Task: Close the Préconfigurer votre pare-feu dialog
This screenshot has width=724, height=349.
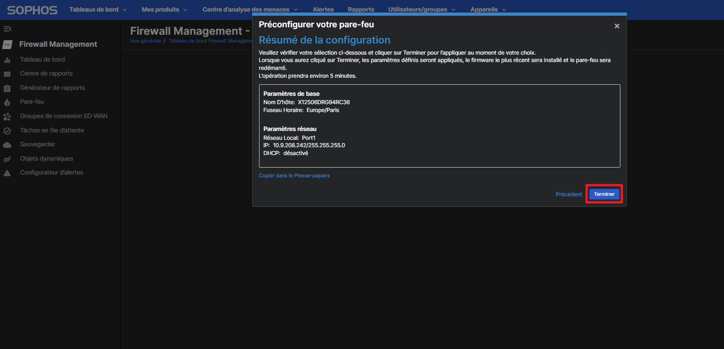Action: (617, 26)
